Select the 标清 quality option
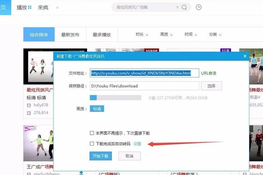The image size is (263, 175). pyautogui.click(x=97, y=109)
